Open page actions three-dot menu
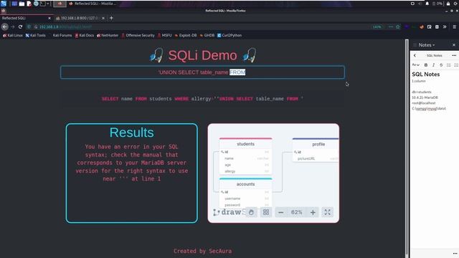The width and height of the screenshot is (459, 258). tap(391, 27)
